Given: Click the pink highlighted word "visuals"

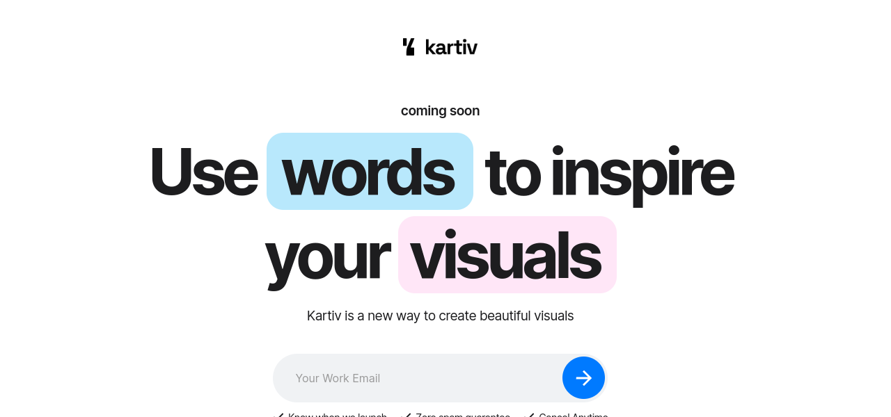Looking at the screenshot, I should coord(506,255).
